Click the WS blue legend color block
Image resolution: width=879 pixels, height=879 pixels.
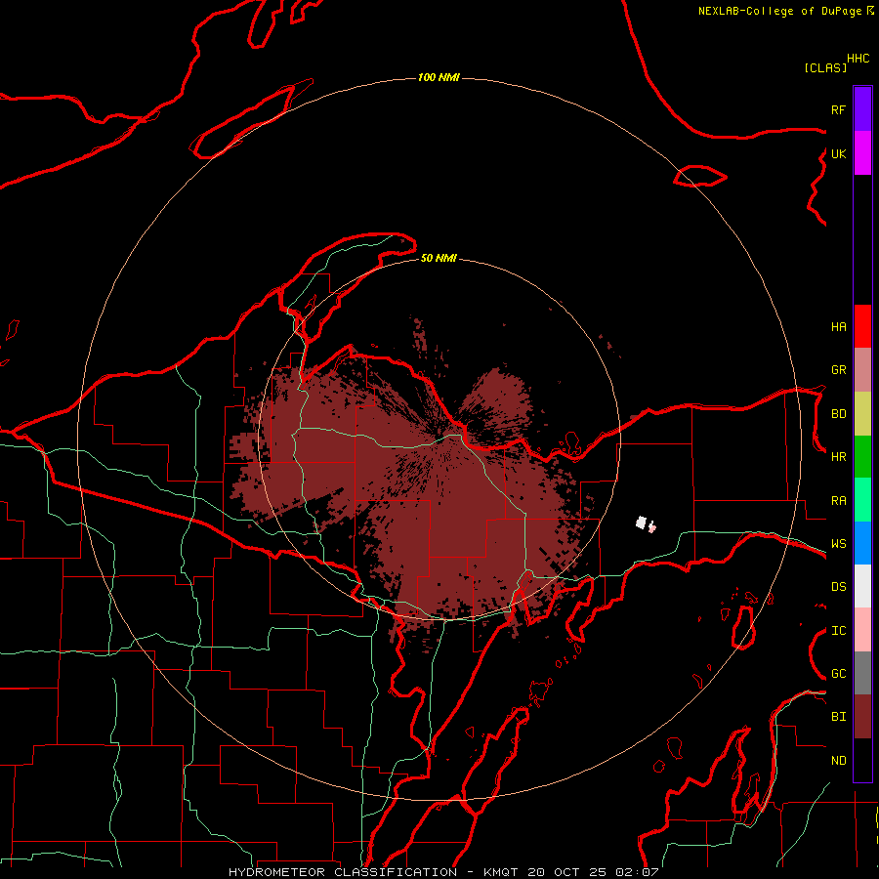(x=862, y=543)
